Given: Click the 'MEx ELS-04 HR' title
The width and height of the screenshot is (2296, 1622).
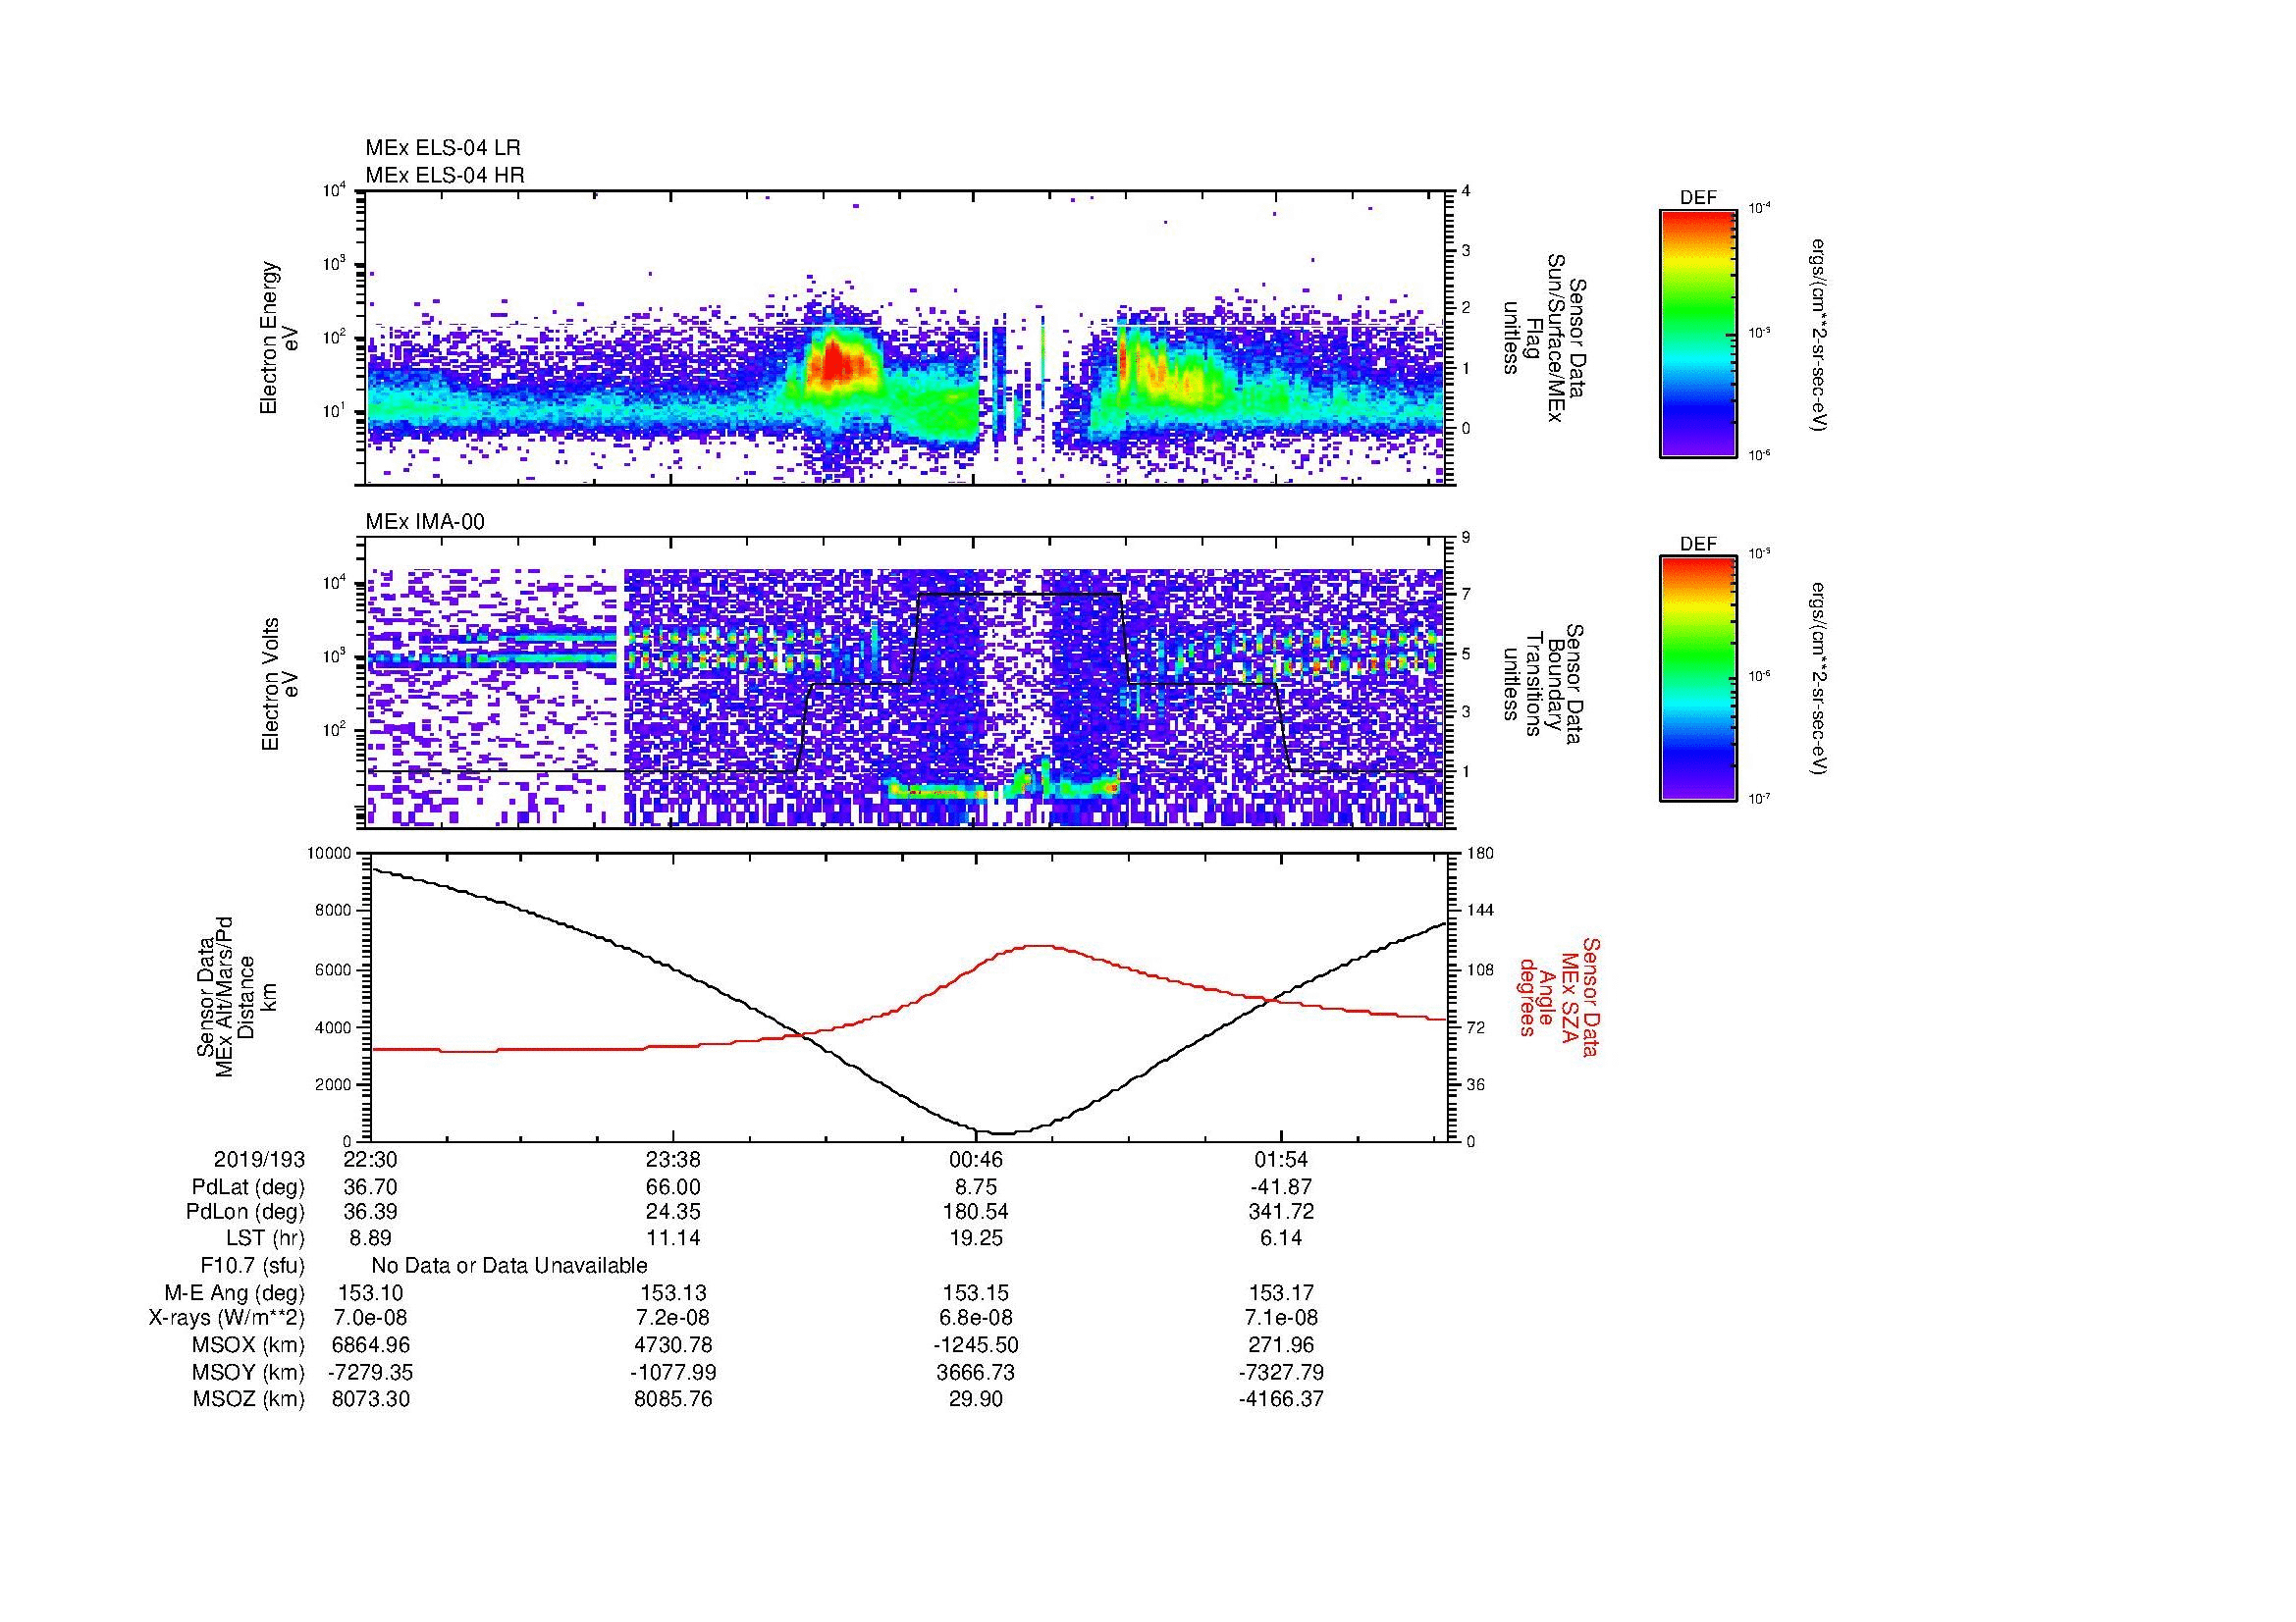Looking at the screenshot, I should click(x=445, y=176).
